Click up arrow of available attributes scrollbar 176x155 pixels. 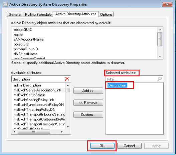pyautogui.click(x=68, y=85)
